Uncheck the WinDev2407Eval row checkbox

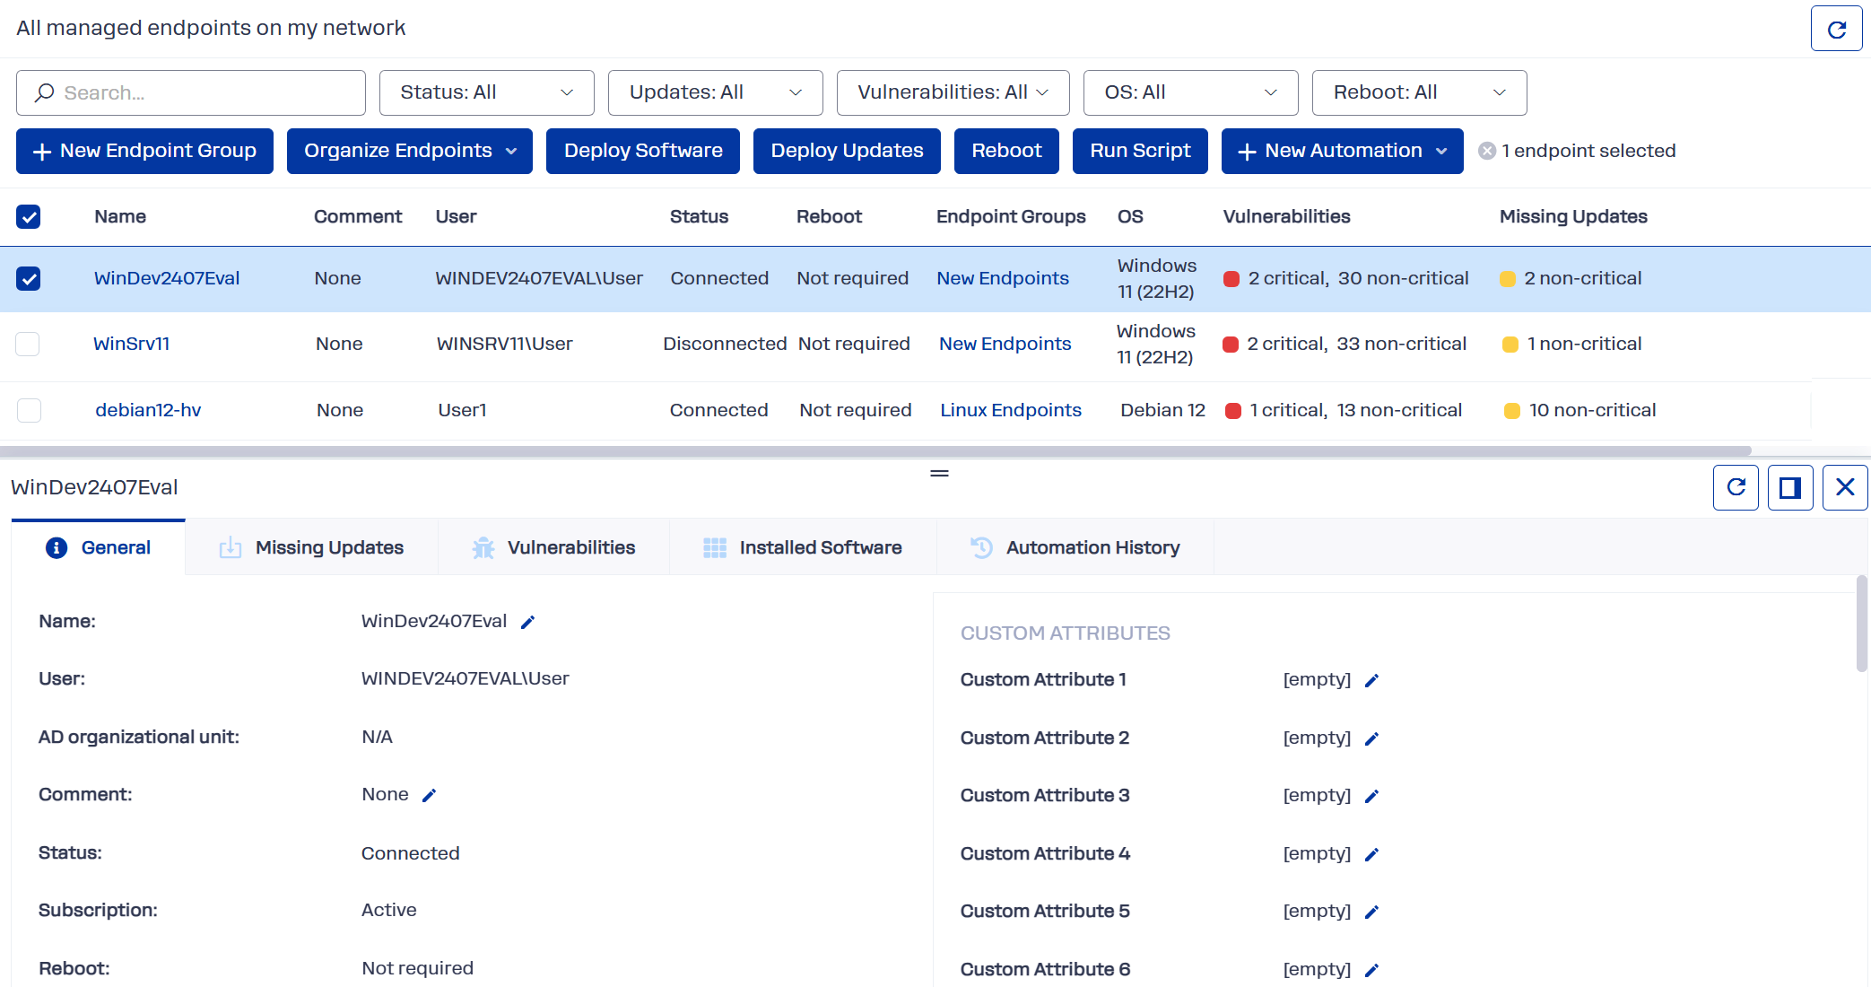point(29,278)
